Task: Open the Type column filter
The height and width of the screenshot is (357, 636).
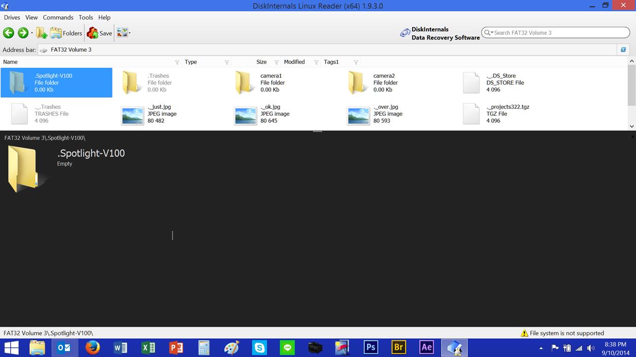Action: pyautogui.click(x=227, y=62)
